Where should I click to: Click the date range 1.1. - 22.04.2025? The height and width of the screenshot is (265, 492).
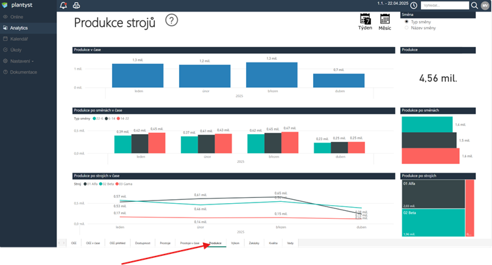click(x=393, y=3)
